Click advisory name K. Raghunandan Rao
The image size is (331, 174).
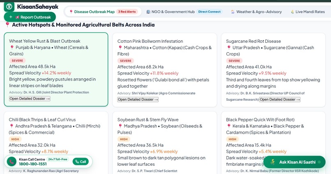click(39, 171)
